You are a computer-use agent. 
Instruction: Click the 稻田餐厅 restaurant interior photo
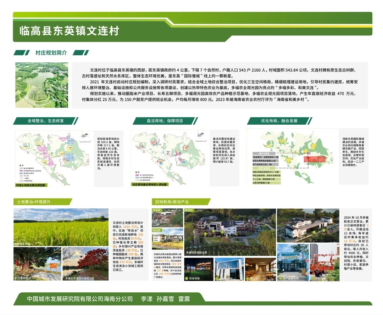click(260, 269)
